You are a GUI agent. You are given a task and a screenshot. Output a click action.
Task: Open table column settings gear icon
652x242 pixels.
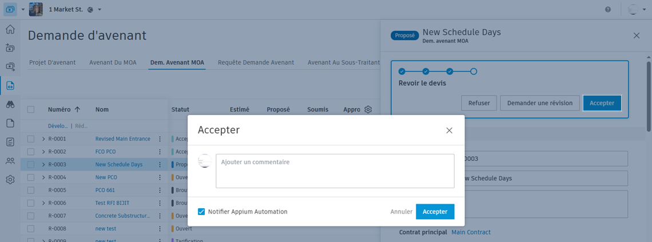368,110
